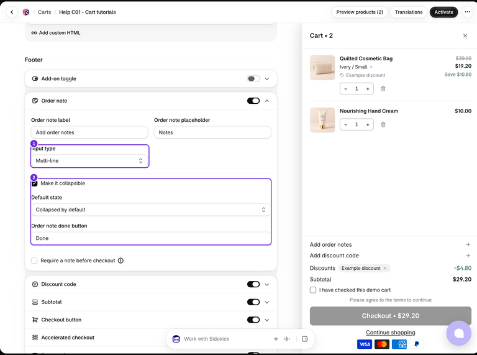This screenshot has width=477, height=355.
Task: Check I have checked this demo cart
Action: (x=313, y=290)
